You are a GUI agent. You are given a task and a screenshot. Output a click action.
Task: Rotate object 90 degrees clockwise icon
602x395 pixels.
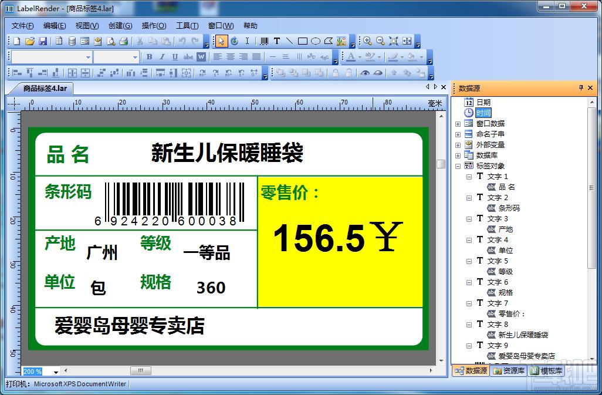[202, 73]
